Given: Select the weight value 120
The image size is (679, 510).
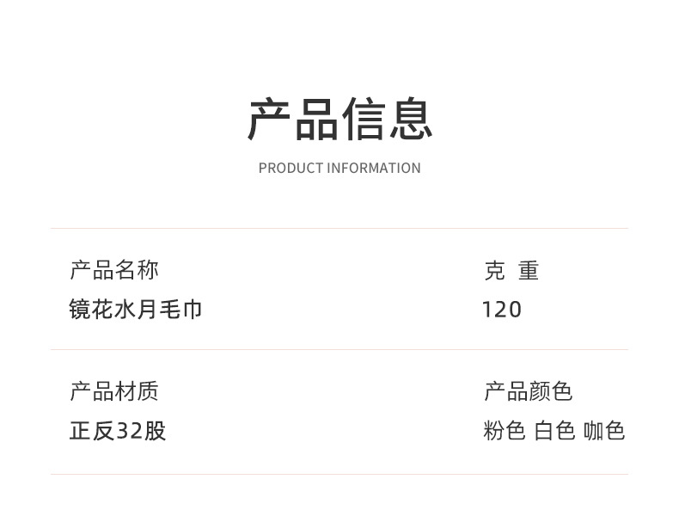Looking at the screenshot, I should coord(502,310).
